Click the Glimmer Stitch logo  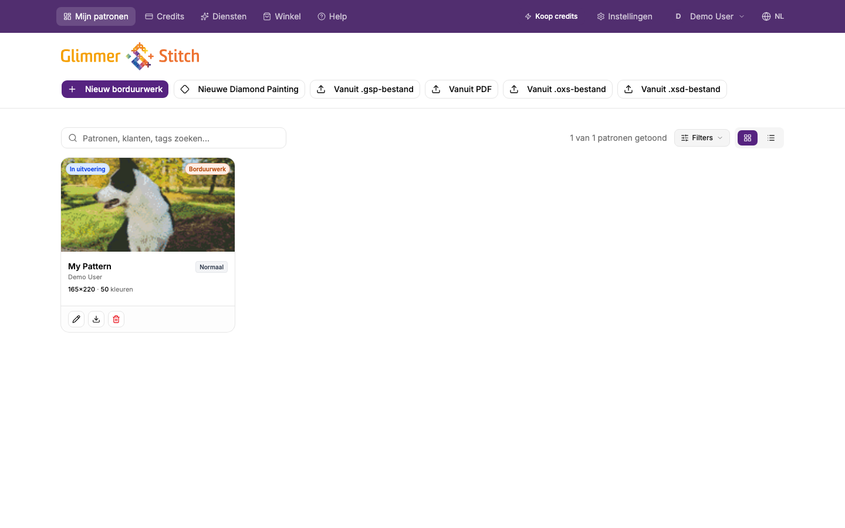(130, 56)
